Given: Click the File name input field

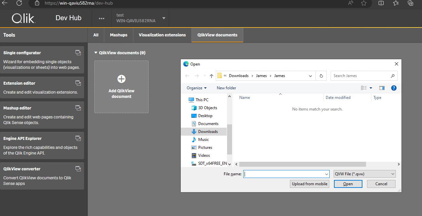Looking at the screenshot, I should click(x=284, y=174).
